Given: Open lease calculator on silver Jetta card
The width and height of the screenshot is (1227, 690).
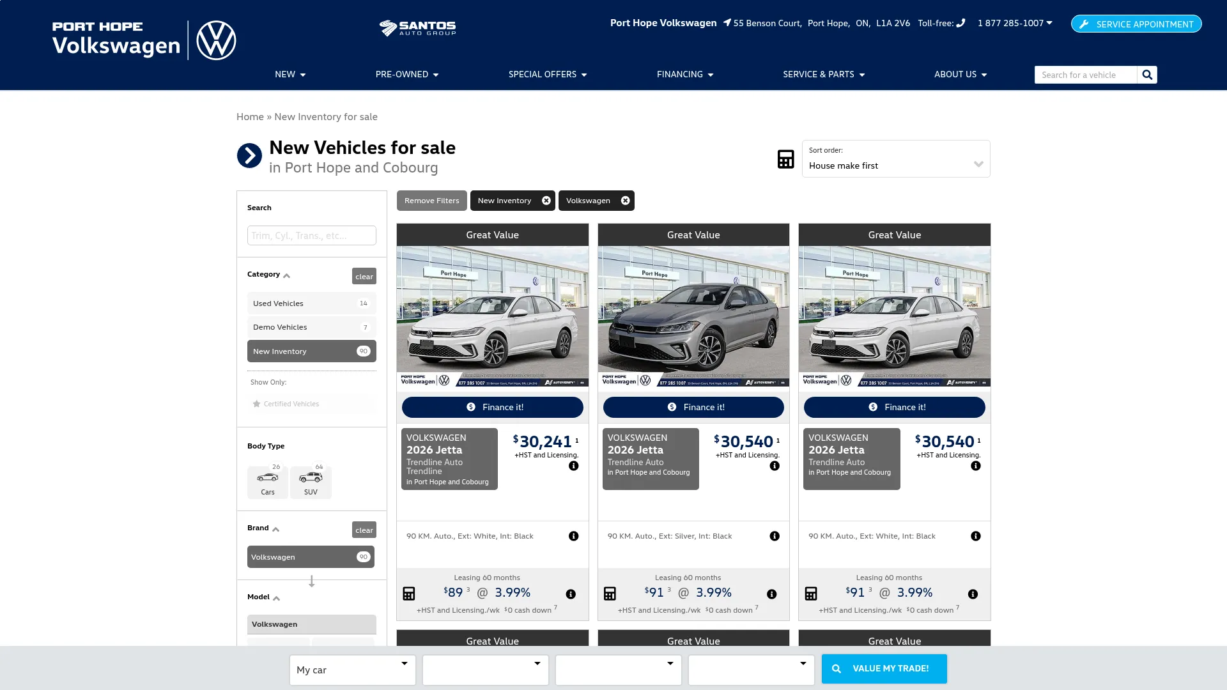Looking at the screenshot, I should [x=610, y=594].
